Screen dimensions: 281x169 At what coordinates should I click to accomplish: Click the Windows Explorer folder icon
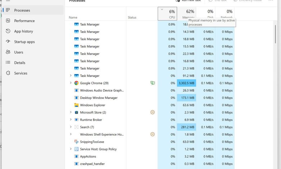click(76, 105)
